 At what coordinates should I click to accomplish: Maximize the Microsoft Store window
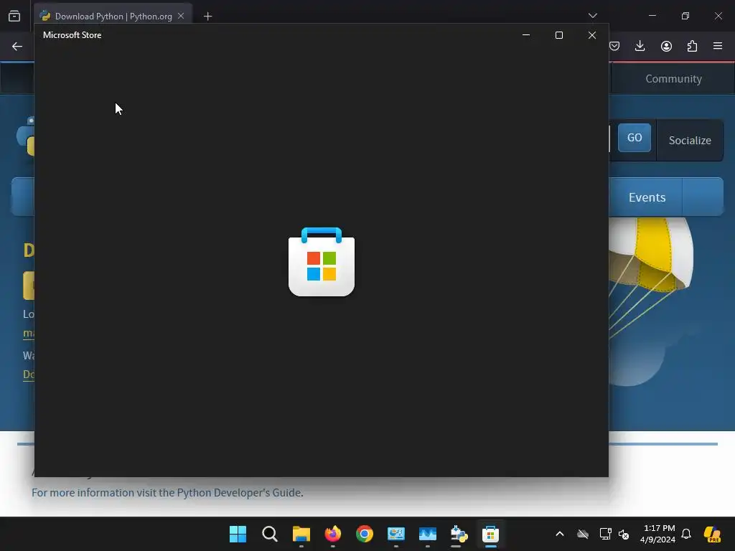coord(558,35)
